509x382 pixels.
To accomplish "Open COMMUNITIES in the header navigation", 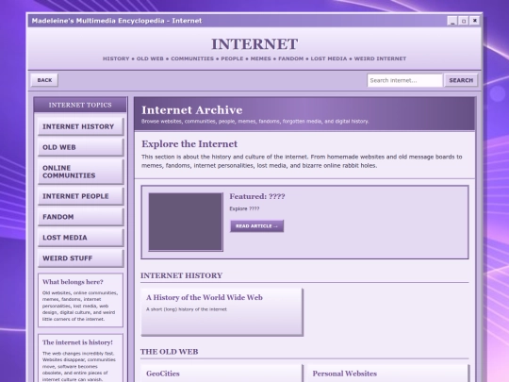I will [192, 58].
